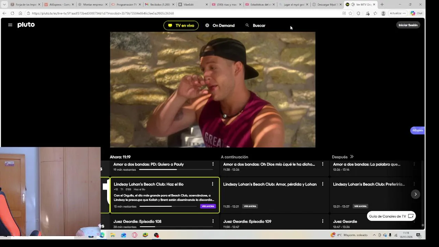This screenshot has height=247, width=439.
Task: Open options for Amor a dos bandas: Oh Dios mío
Action: click(x=322, y=164)
